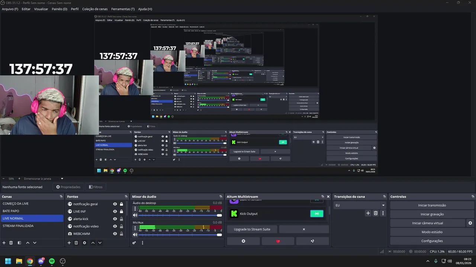Lock the alerta kick source
The image size is (476, 267).
(121, 219)
